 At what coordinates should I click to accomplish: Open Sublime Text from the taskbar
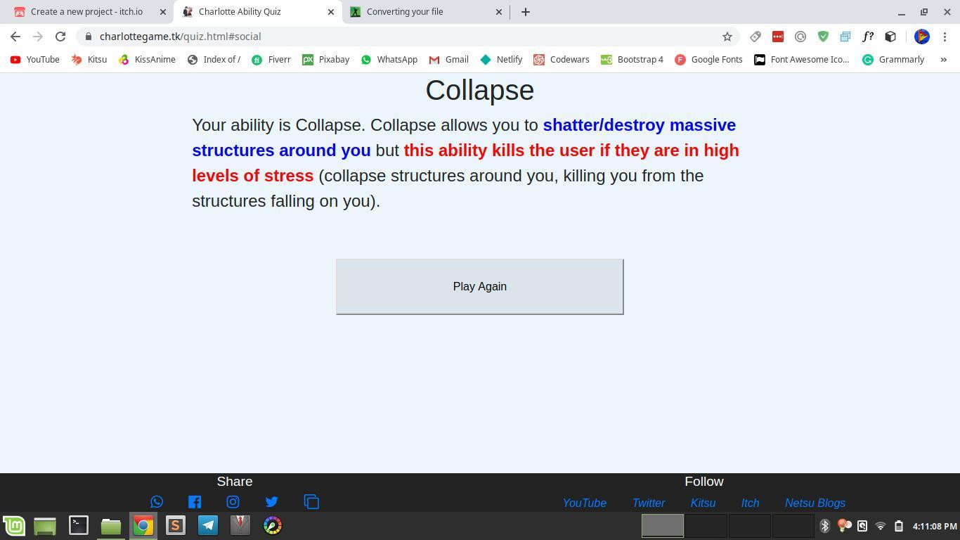coord(176,525)
